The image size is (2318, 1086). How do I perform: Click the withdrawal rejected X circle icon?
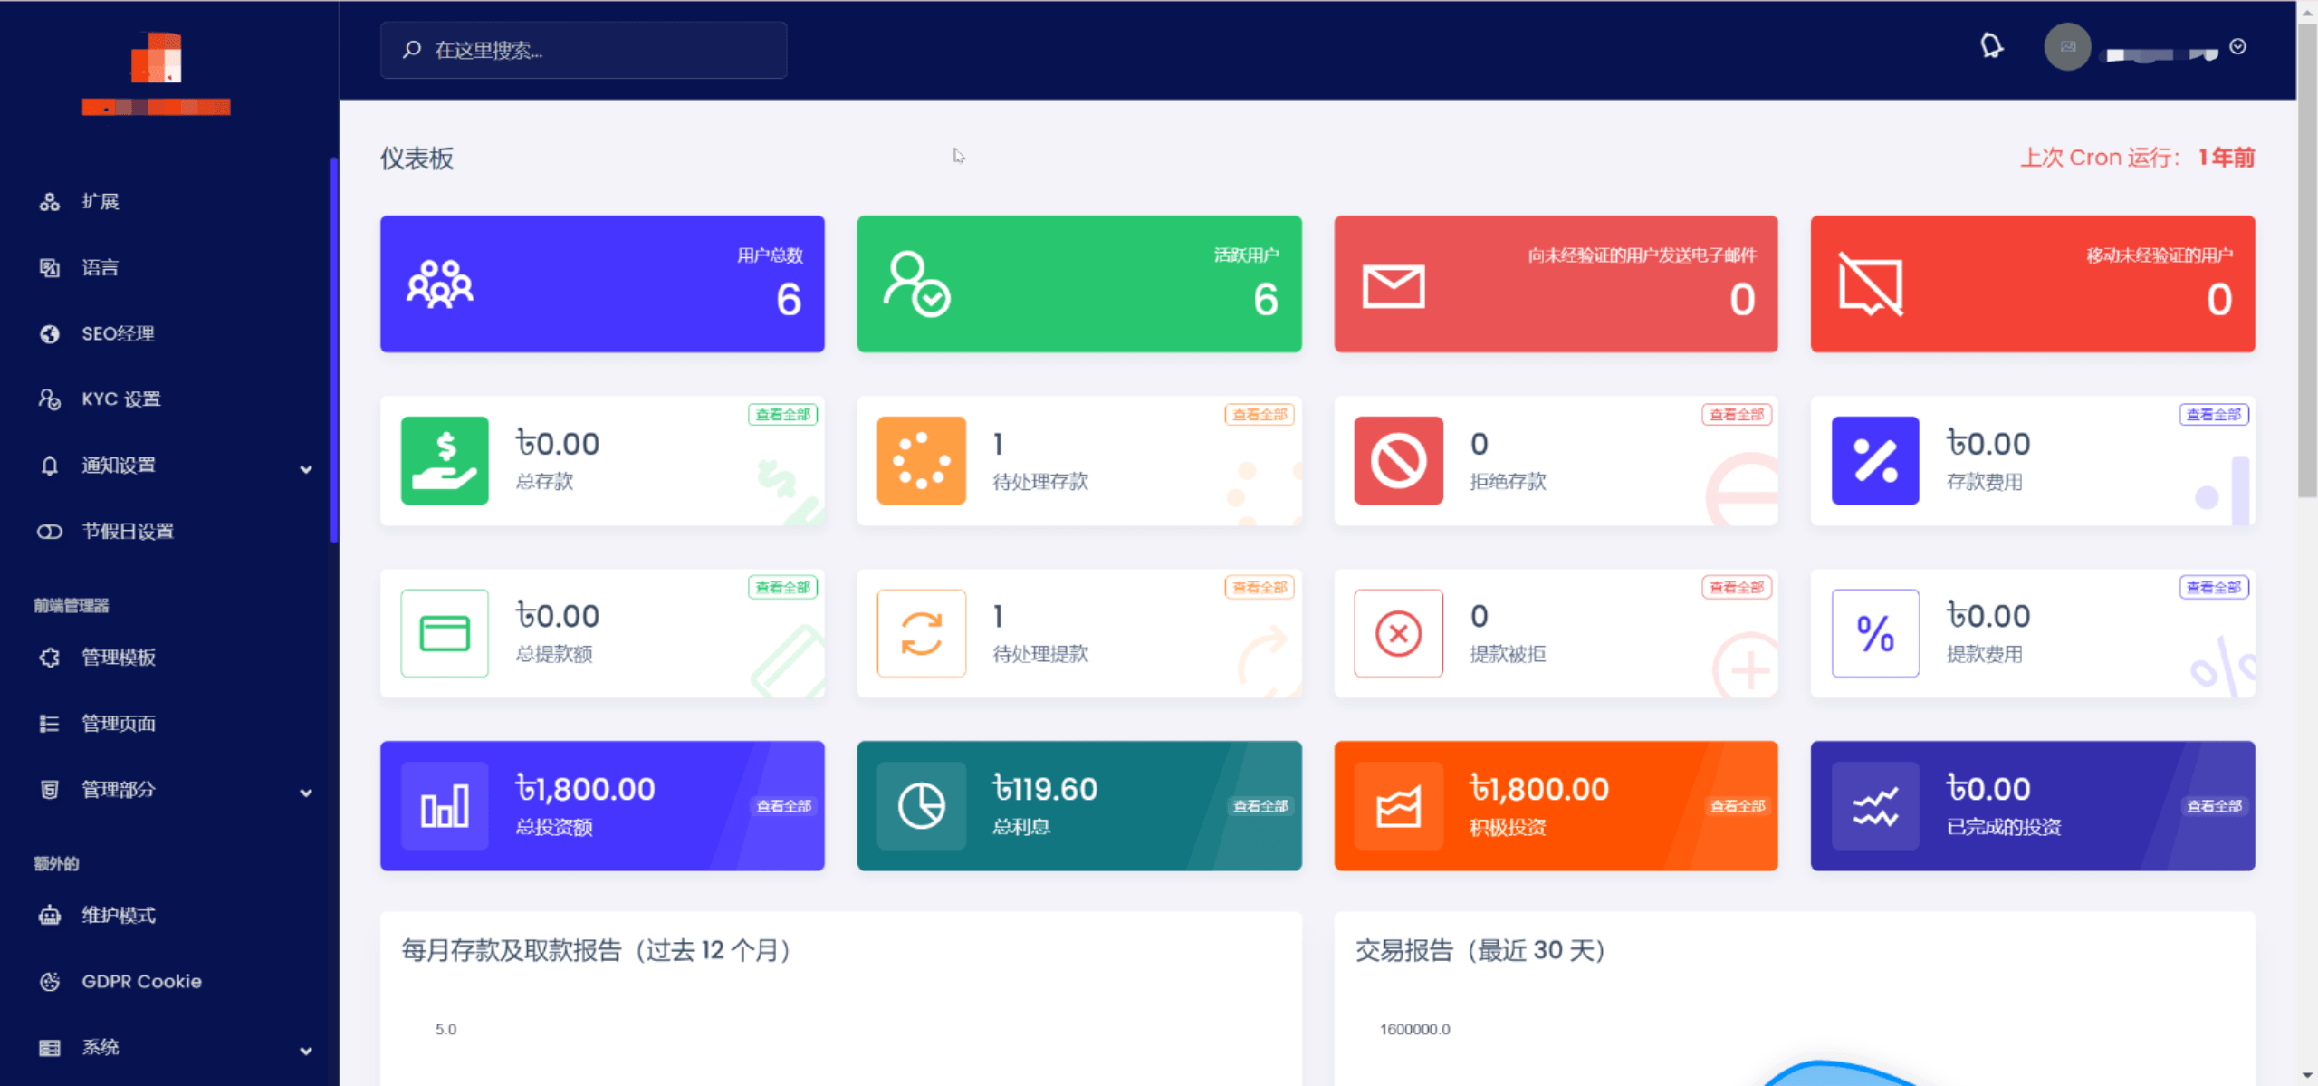pos(1398,633)
